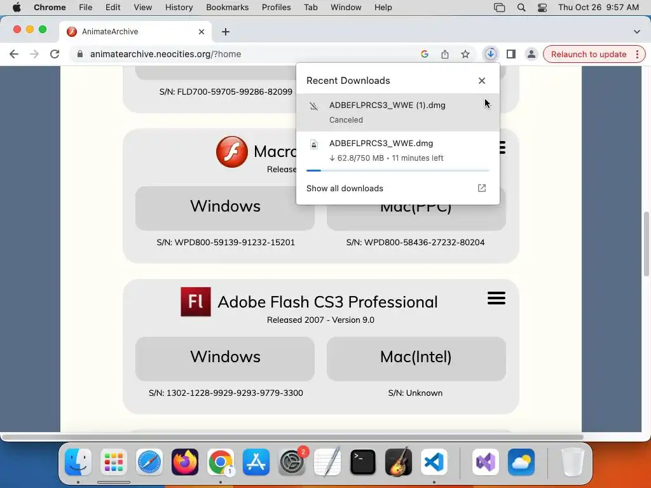Close the Recent Downloads popup
Screen dimensions: 651x488
[482, 81]
